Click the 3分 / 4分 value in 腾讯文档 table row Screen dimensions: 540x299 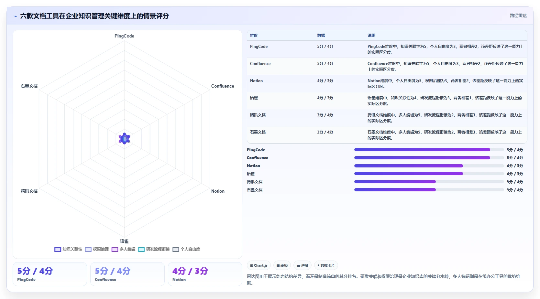click(x=325, y=115)
